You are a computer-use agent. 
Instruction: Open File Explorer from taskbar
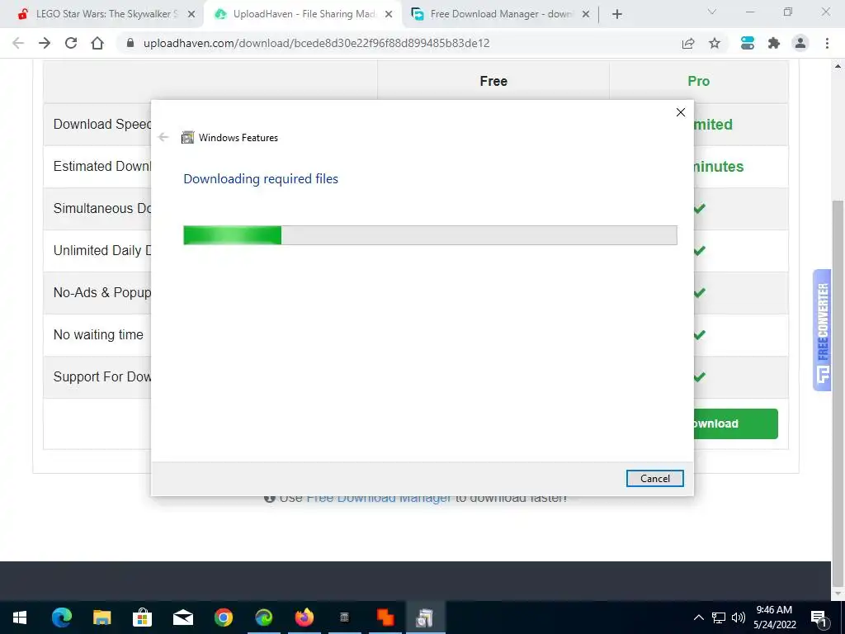101,617
